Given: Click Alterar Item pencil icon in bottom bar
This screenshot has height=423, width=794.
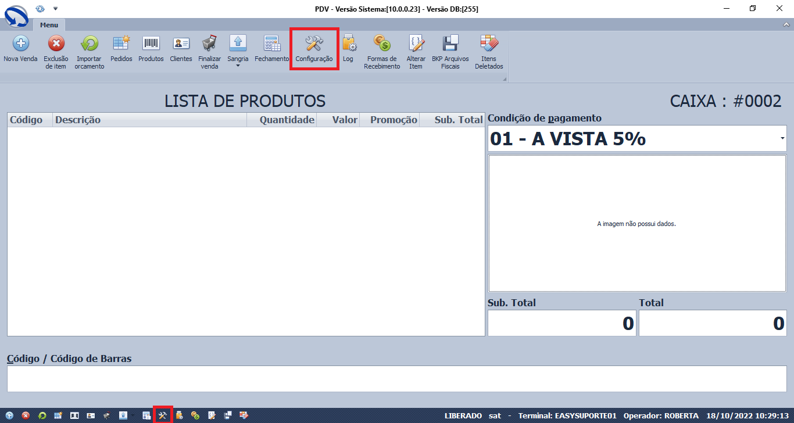Looking at the screenshot, I should pyautogui.click(x=212, y=415).
